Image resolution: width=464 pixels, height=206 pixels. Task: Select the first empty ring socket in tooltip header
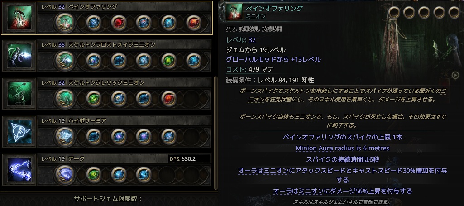pos(394,12)
